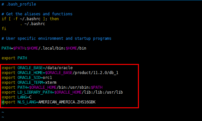Screen dimensions: 202x121
Task: Click '/lib:/lib:/usr/lib' in LD_LIBRARY_PATH line
Action: point(102,92)
